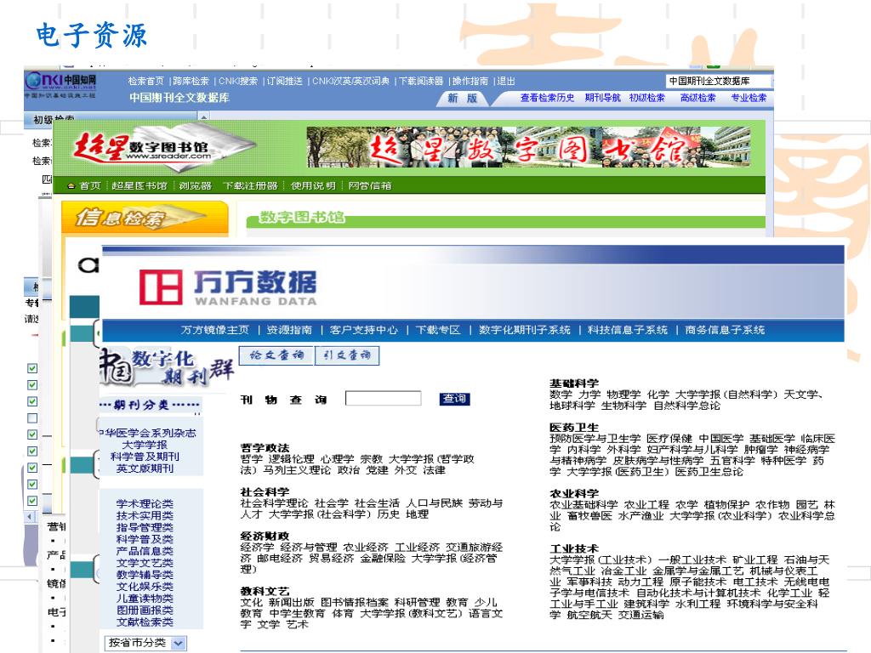Image resolution: width=871 pixels, height=653 pixels.
Task: Click 首页 in 超星 green nav bar
Action: click(90, 186)
